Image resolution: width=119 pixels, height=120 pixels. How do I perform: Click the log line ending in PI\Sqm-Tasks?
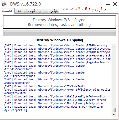(x=44, y=86)
